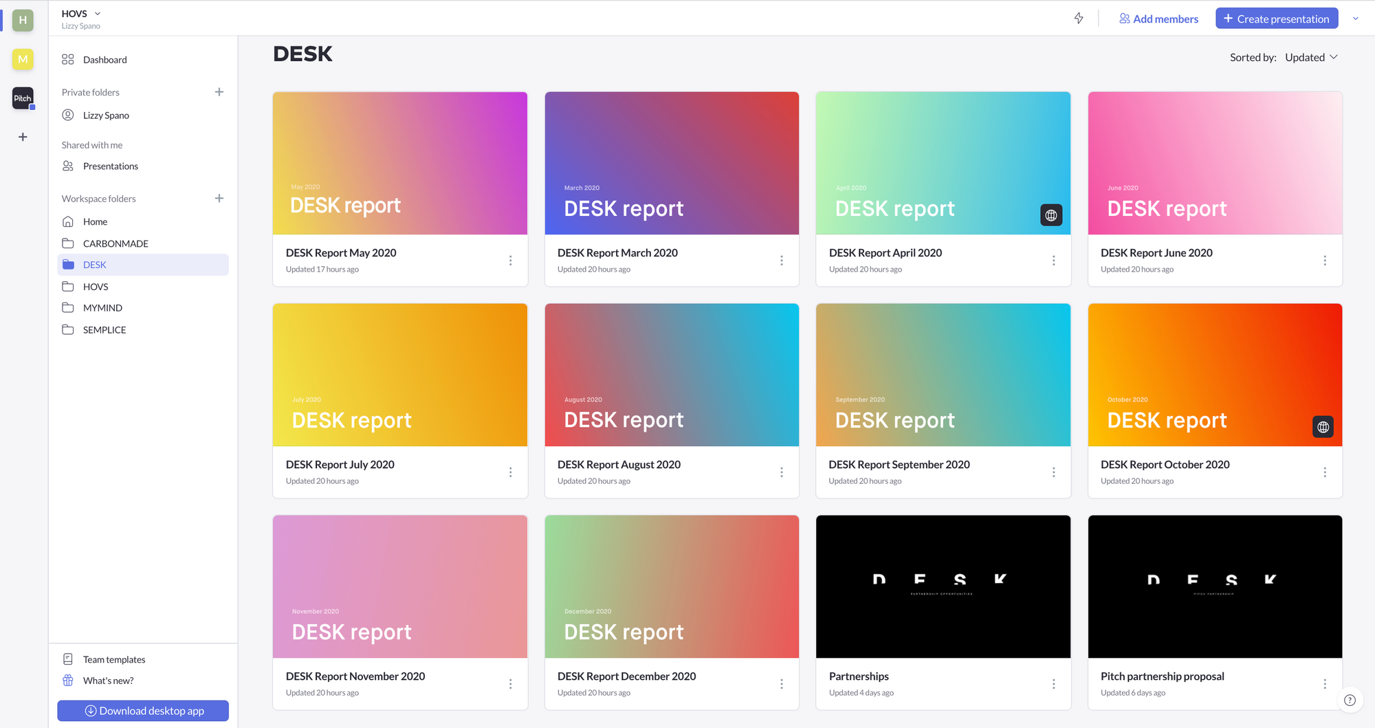Open DESK Report August 2020 thumbnail
Screen dimensions: 1375x728
click(672, 375)
